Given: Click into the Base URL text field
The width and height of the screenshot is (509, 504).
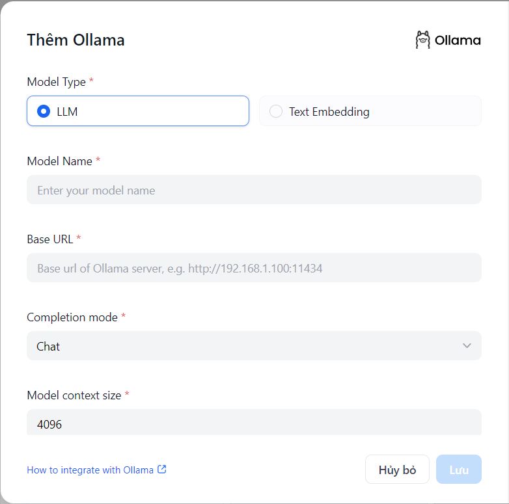Looking at the screenshot, I should tap(254, 268).
